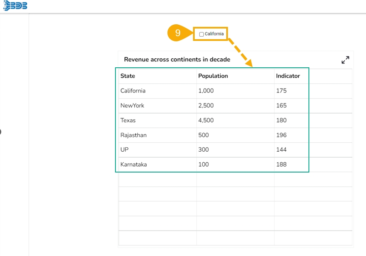Select the Karnataka state cell
This screenshot has width=366, height=256.
[x=133, y=164]
